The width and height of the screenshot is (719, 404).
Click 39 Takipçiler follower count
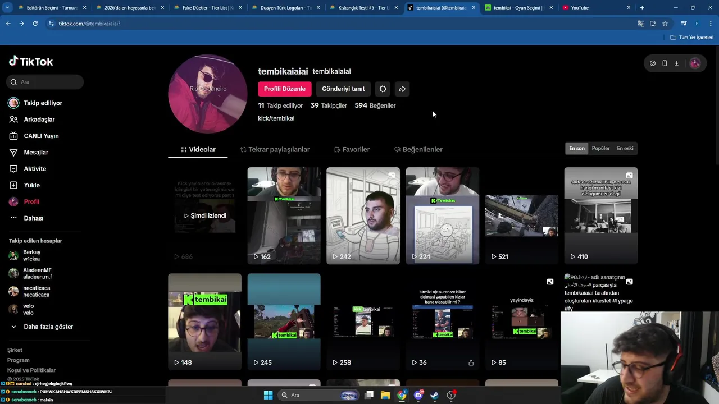pyautogui.click(x=329, y=105)
